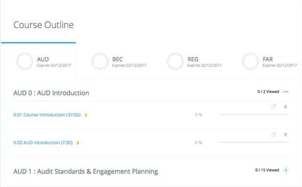Bookmark the 0.01 Course Introduction lesson
The height and width of the screenshot is (187, 302).
tap(285, 107)
